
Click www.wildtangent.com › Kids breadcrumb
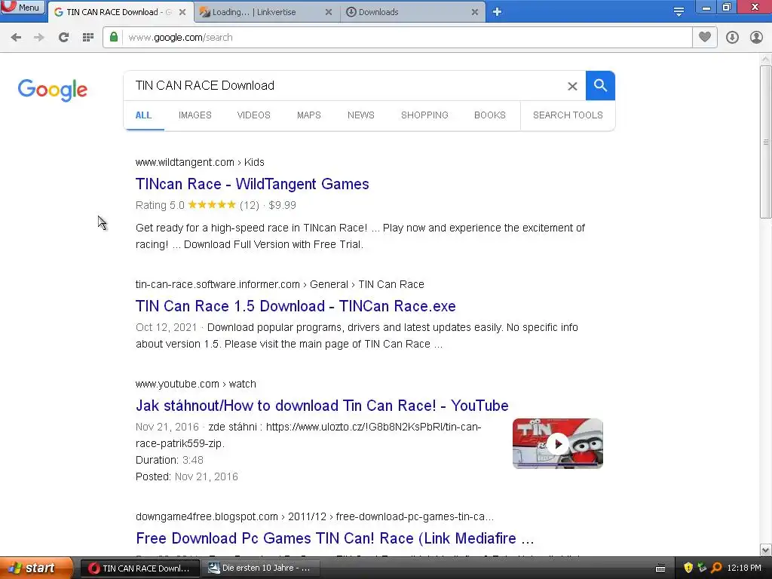[200, 163]
